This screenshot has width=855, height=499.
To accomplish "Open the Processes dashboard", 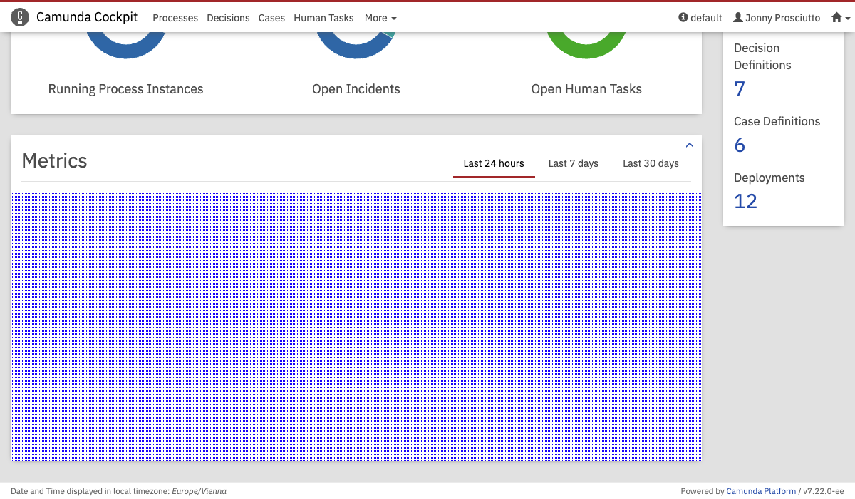I will 175,18.
